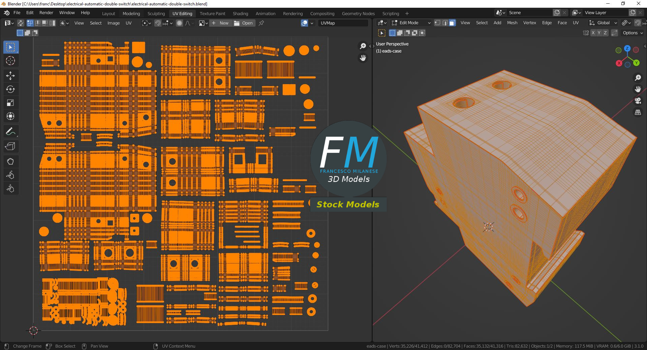This screenshot has width=647, height=350.
Task: Expand the Options dropdown in 3D viewport
Action: 633,33
